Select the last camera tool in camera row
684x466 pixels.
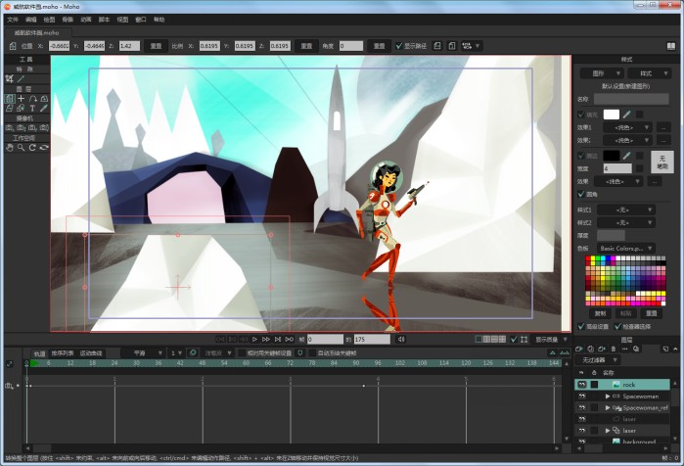[x=44, y=128]
